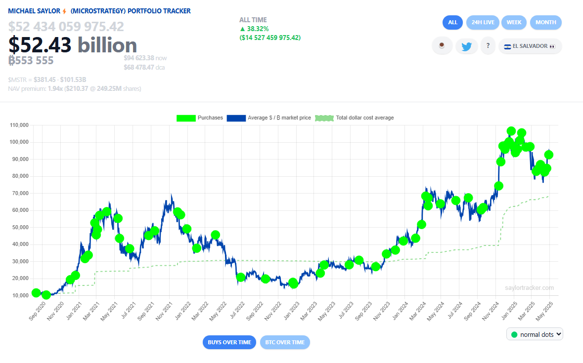583x363 pixels.
Task: Click the earliest purchase dot at Sep 2020
Action: click(x=36, y=293)
